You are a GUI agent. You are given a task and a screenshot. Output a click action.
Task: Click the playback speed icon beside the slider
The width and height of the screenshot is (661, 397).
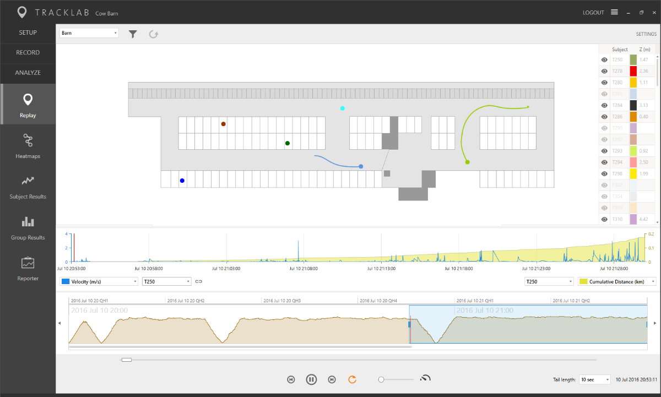pyautogui.click(x=425, y=379)
